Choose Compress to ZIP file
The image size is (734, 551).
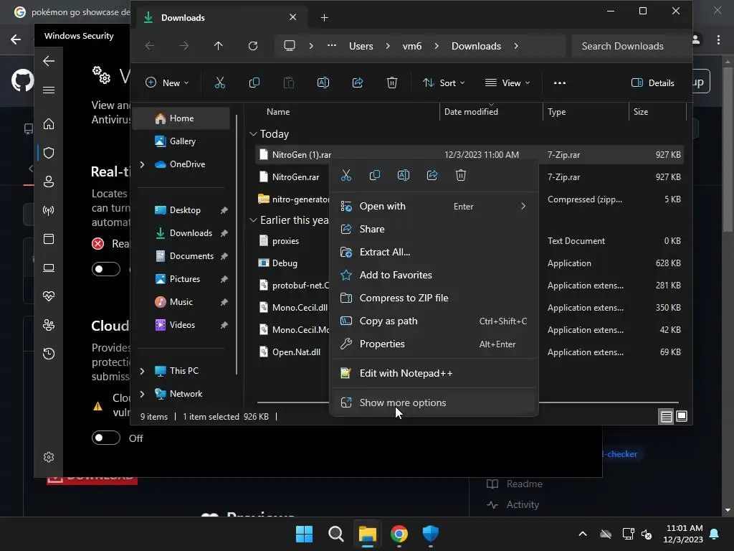point(434,298)
